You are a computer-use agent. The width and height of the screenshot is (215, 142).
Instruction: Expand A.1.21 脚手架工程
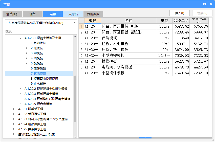point(14,109)
